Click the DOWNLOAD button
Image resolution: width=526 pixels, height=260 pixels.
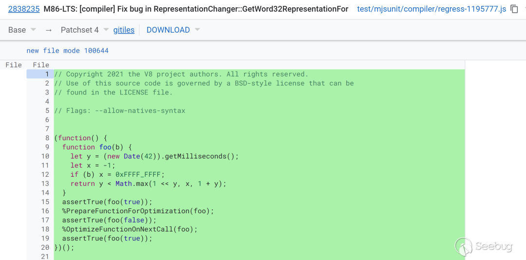pyautogui.click(x=168, y=30)
